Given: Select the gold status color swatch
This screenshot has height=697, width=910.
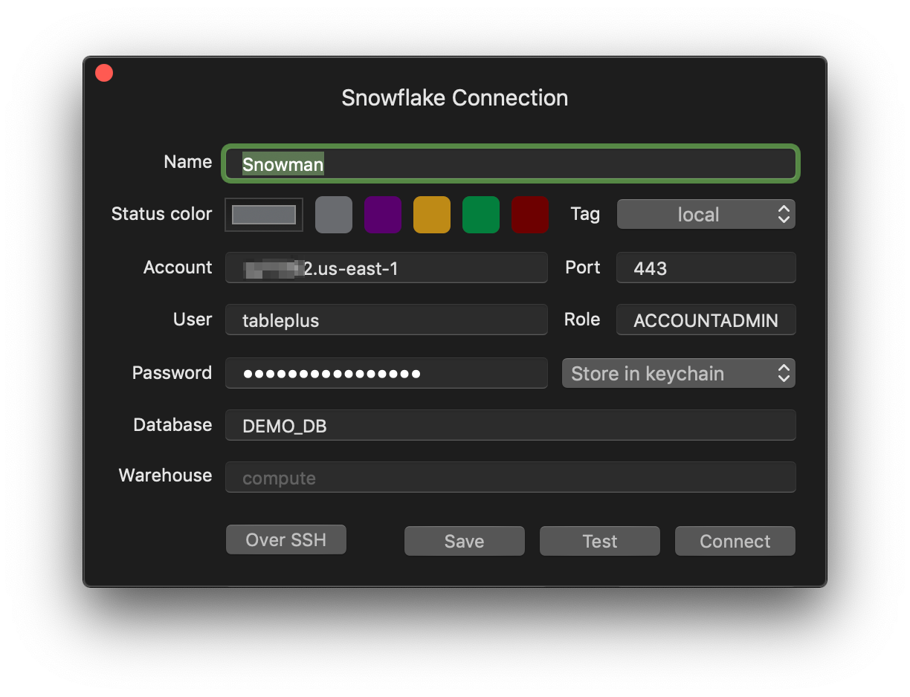Looking at the screenshot, I should (x=431, y=214).
